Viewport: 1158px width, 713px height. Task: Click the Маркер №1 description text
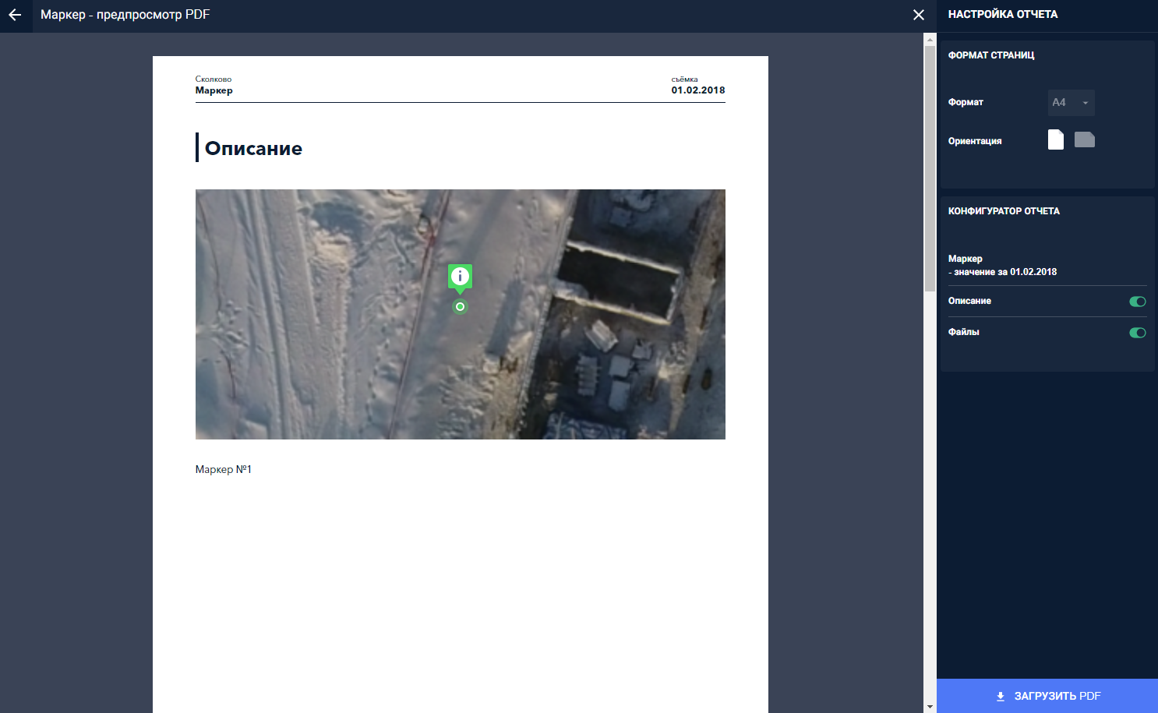(x=224, y=469)
